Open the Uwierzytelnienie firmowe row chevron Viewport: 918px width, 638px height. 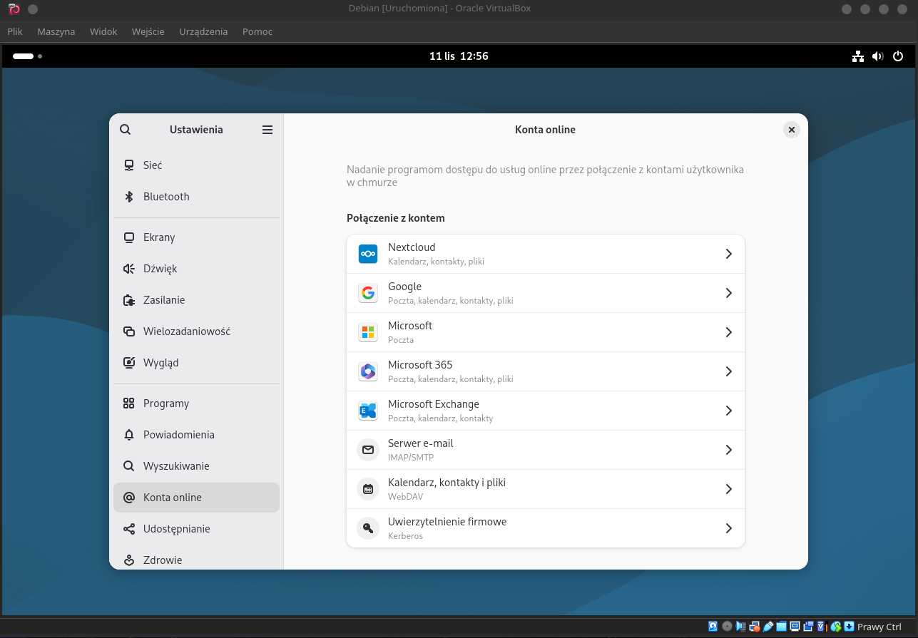(x=728, y=528)
